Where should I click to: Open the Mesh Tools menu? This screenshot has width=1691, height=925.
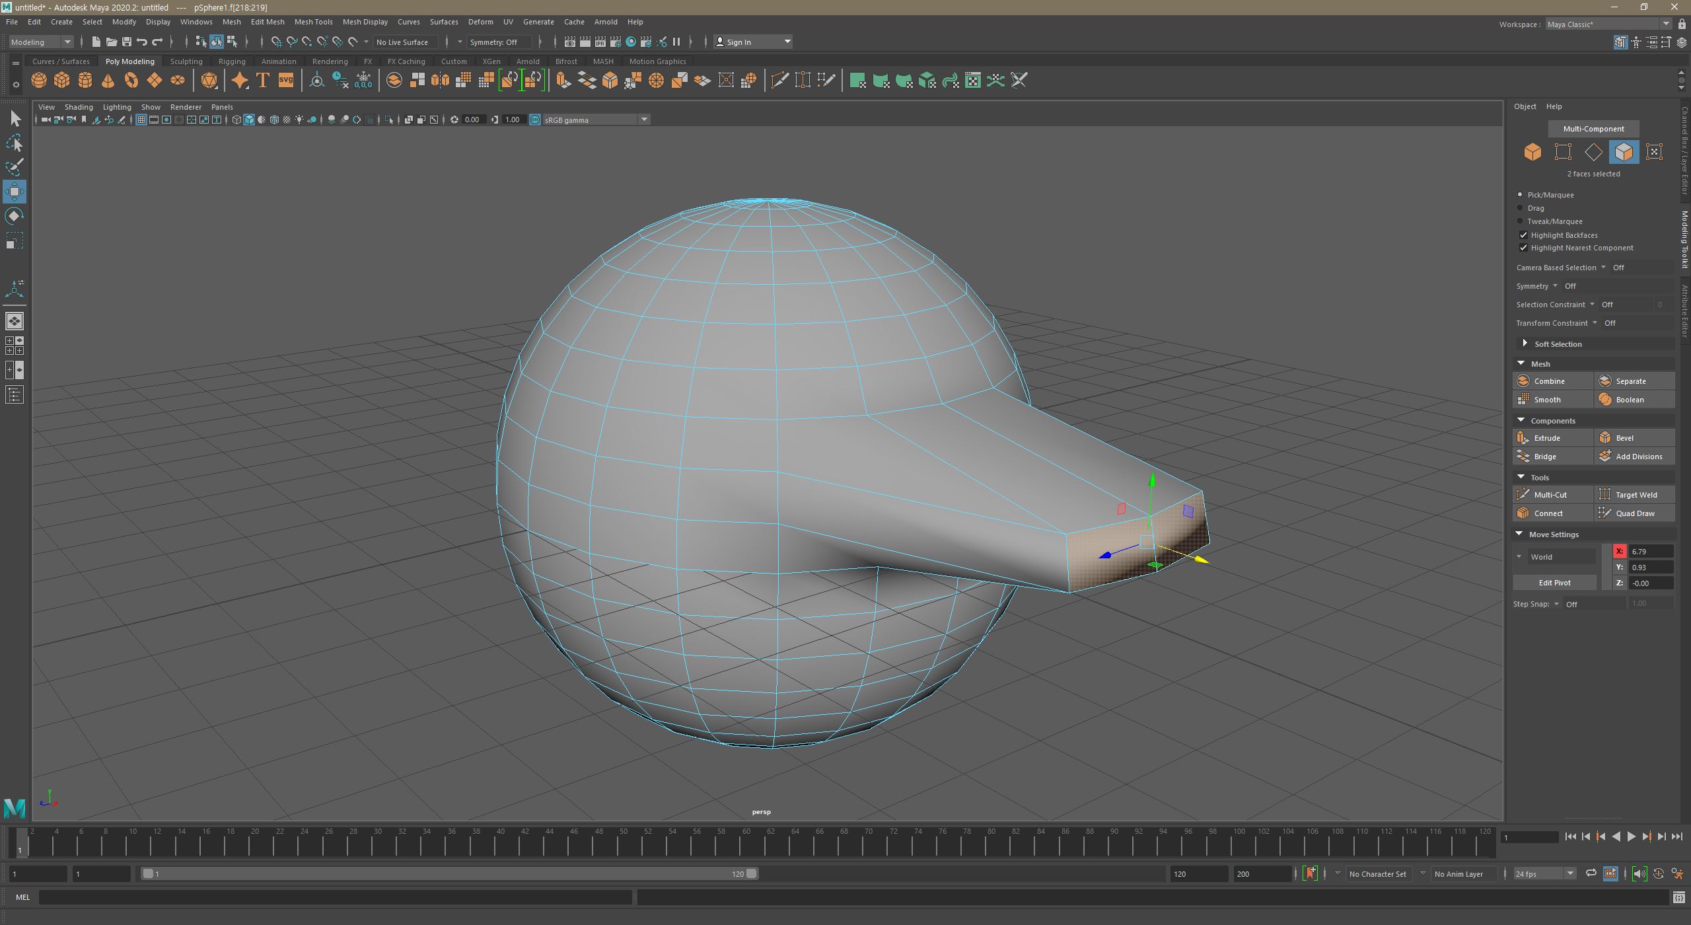pyautogui.click(x=313, y=22)
